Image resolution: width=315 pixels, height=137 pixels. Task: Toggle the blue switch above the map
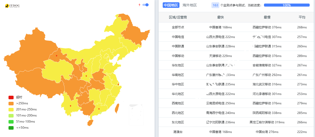point(145,5)
